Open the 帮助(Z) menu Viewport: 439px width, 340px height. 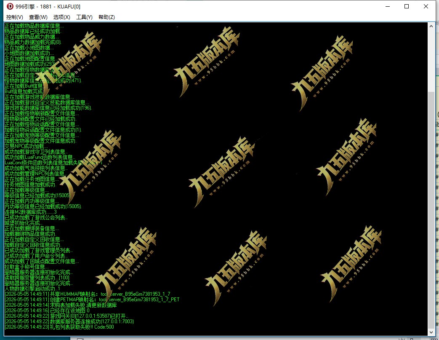[x=106, y=17]
